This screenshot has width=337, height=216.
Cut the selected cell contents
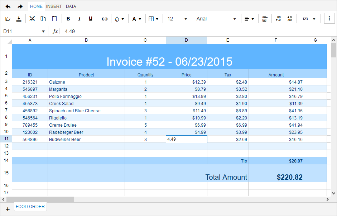[32, 18]
